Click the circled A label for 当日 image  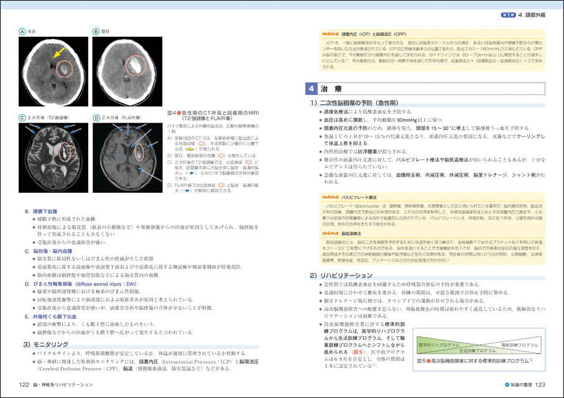pyautogui.click(x=22, y=31)
